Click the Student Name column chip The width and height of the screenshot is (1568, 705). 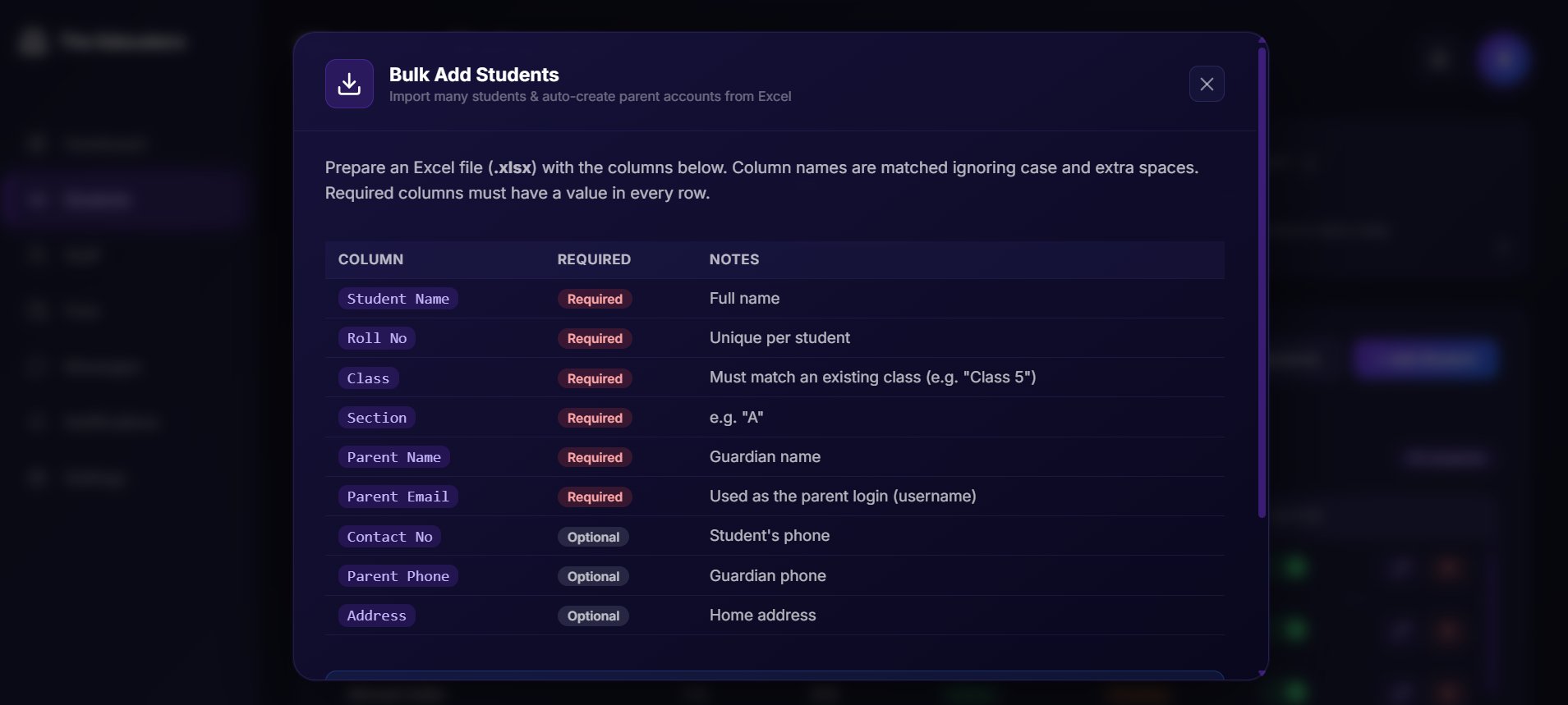(x=398, y=299)
